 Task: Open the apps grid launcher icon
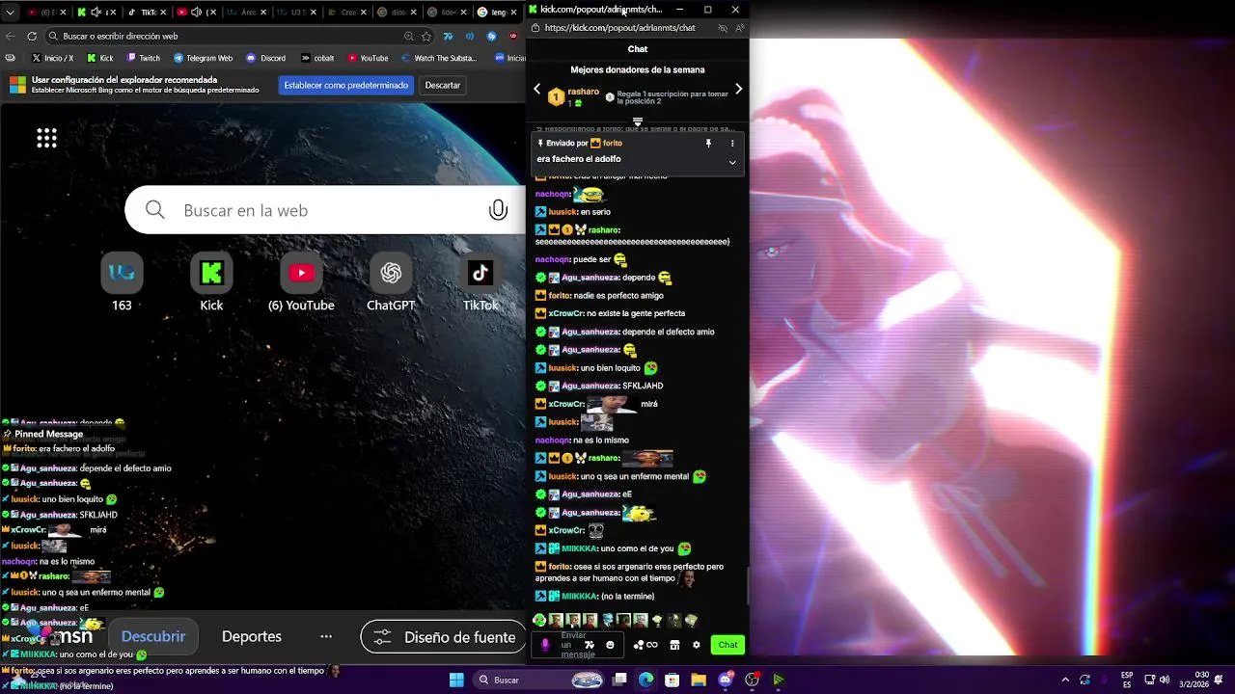pos(46,138)
